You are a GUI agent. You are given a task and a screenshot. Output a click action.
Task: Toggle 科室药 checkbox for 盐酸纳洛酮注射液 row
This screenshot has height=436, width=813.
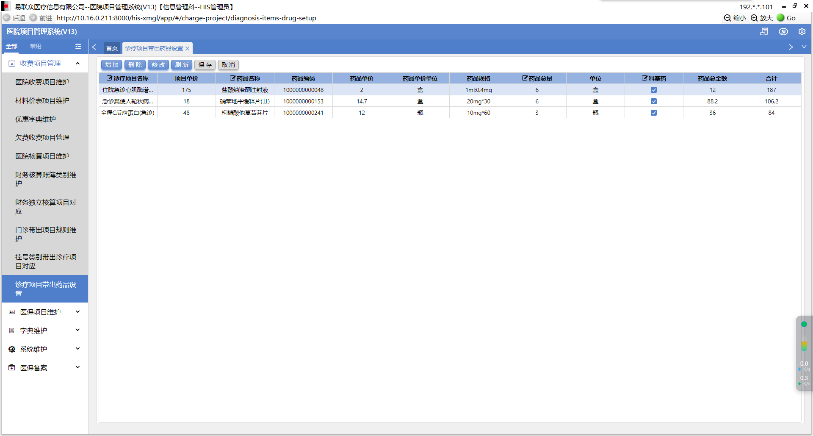coord(654,90)
